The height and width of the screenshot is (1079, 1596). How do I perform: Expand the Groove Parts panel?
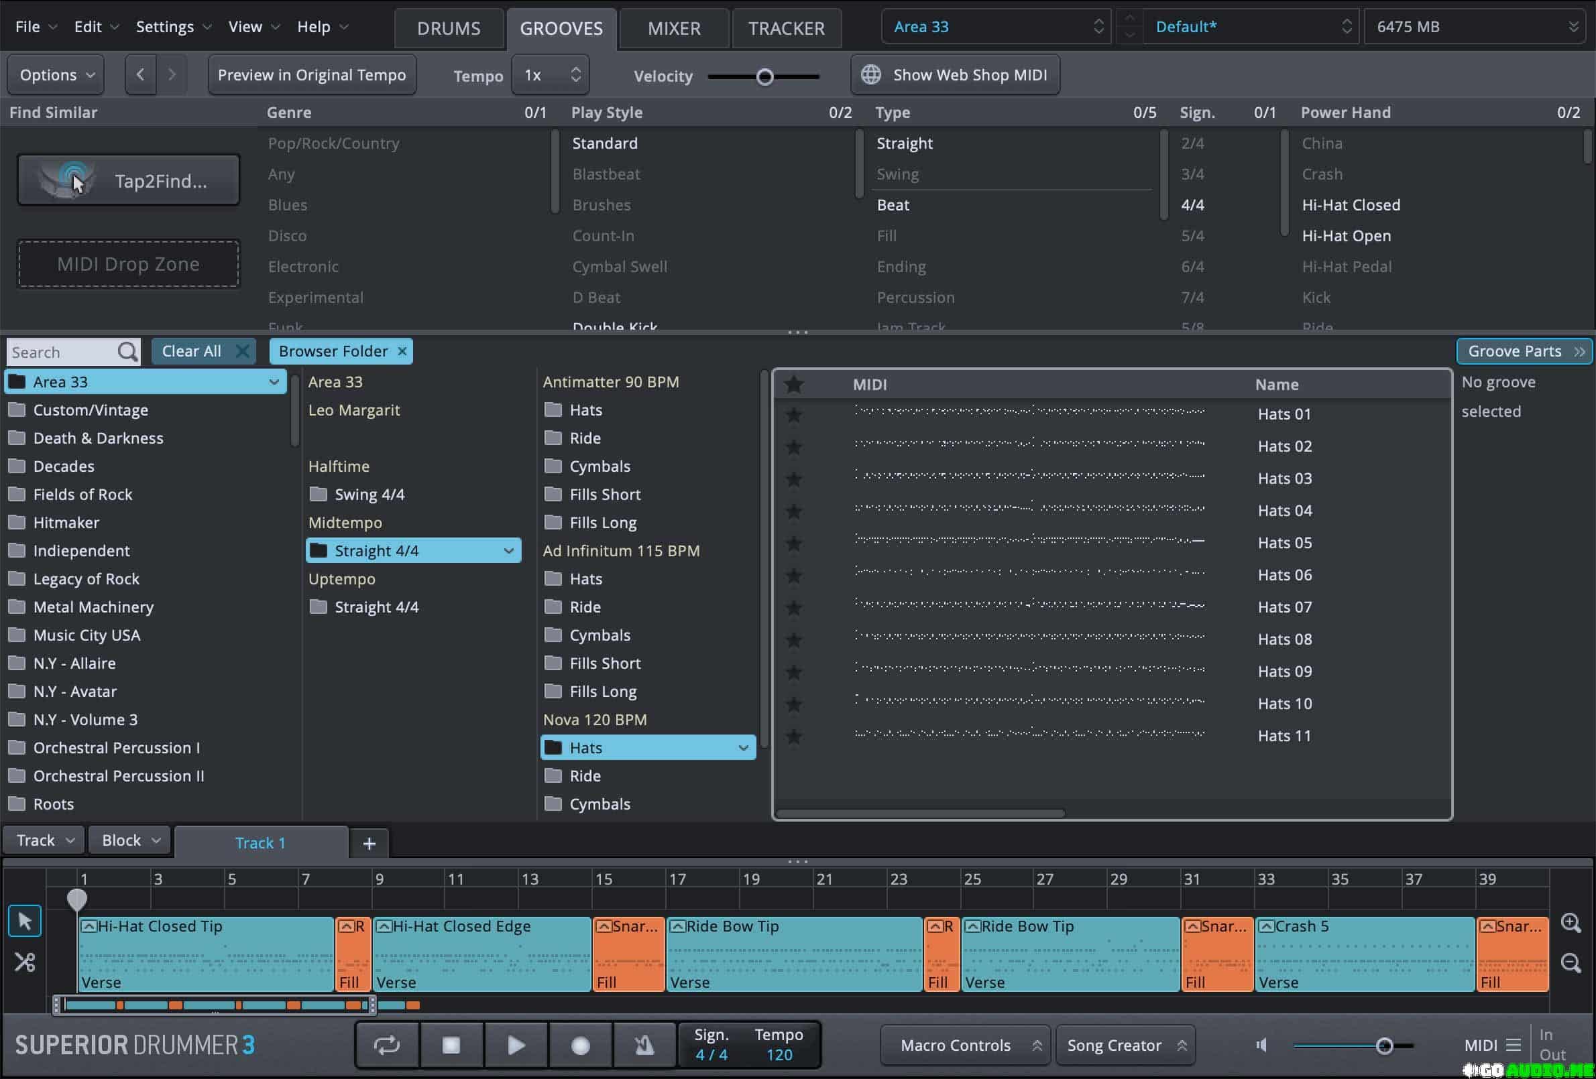[1524, 351]
